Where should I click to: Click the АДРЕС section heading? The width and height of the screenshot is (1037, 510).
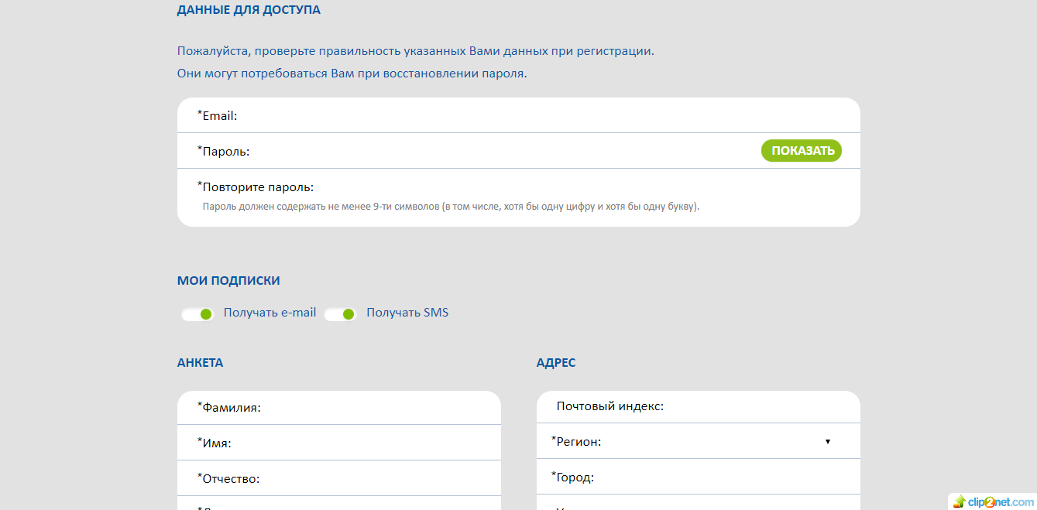556,363
